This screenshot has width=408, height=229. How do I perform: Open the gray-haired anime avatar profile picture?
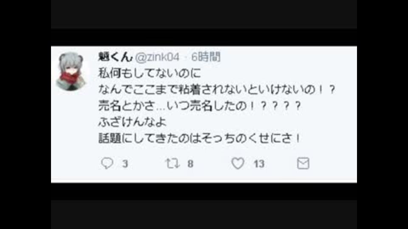71,71
